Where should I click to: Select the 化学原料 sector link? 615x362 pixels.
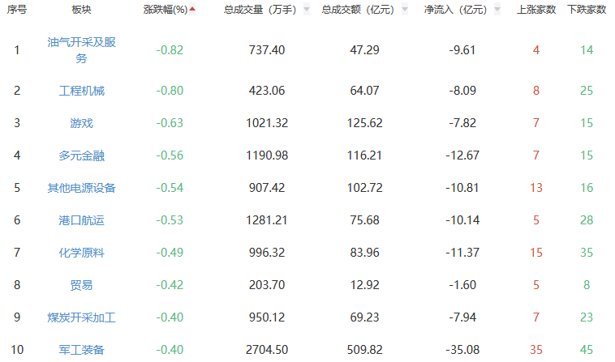81,253
